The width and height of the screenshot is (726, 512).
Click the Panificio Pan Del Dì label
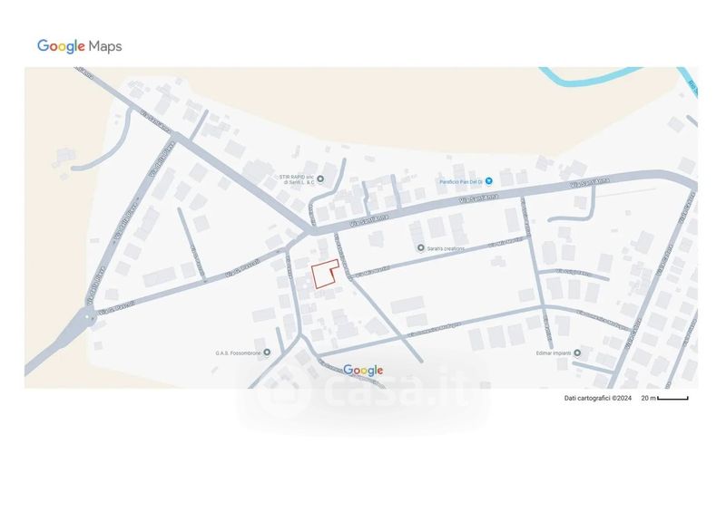click(461, 182)
